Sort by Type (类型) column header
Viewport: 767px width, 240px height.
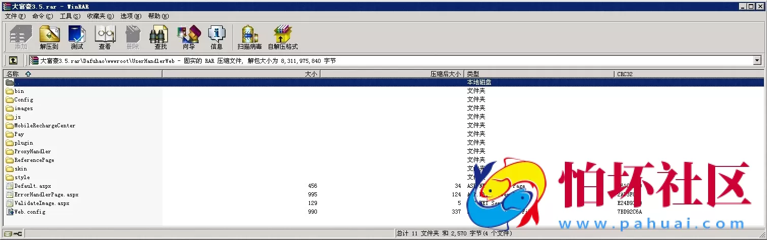pos(539,74)
